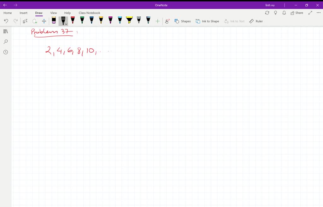
Task: Open search in the left sidebar
Action: pyautogui.click(x=5, y=42)
